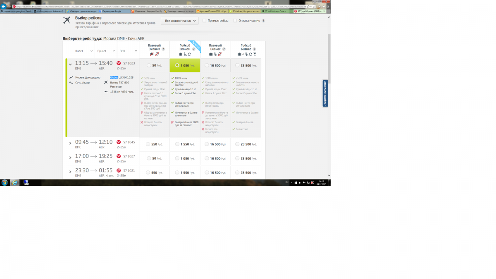The width and height of the screenshot is (496, 279).
Task: Click landing plane icon by Сочи, Адлер
Action: [x=71, y=82]
